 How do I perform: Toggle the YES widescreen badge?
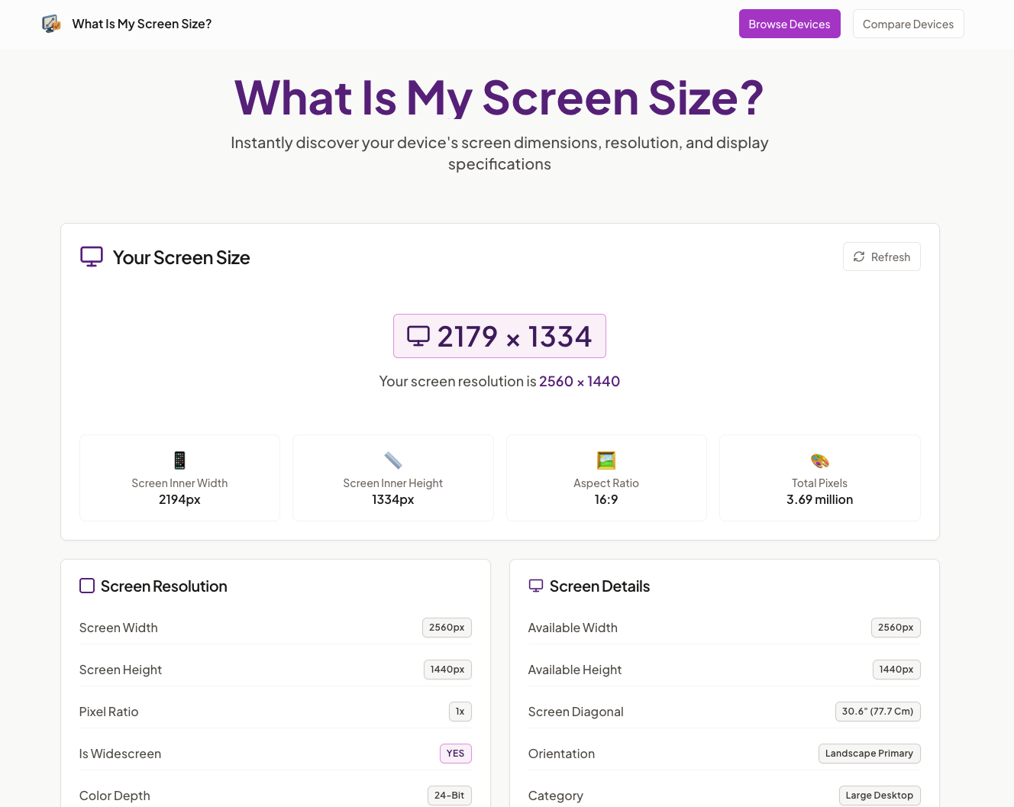tap(455, 754)
